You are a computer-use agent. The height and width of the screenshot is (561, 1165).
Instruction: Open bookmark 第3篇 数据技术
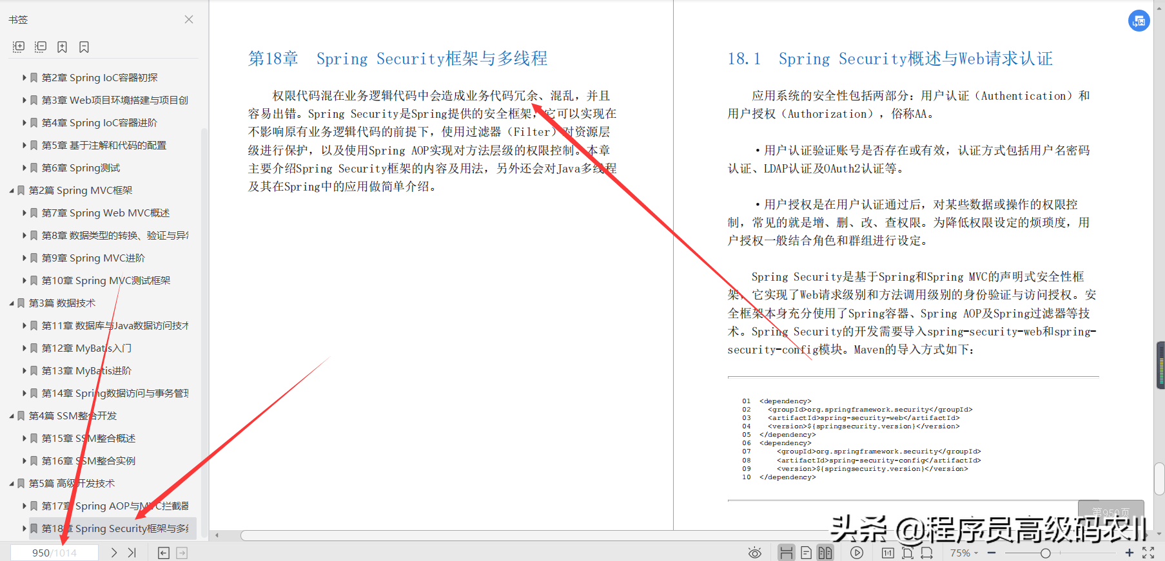62,303
